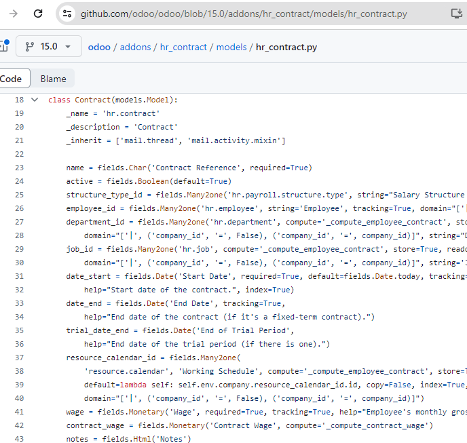Switch to the Blame tab
Screen dimensions: 467x443
pos(54,79)
